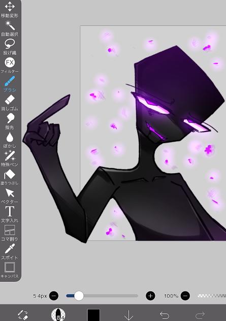This screenshot has width=226, height=321.
Task: Activate the Bucket fill (塗りつぶし) tool
Action: point(10,177)
